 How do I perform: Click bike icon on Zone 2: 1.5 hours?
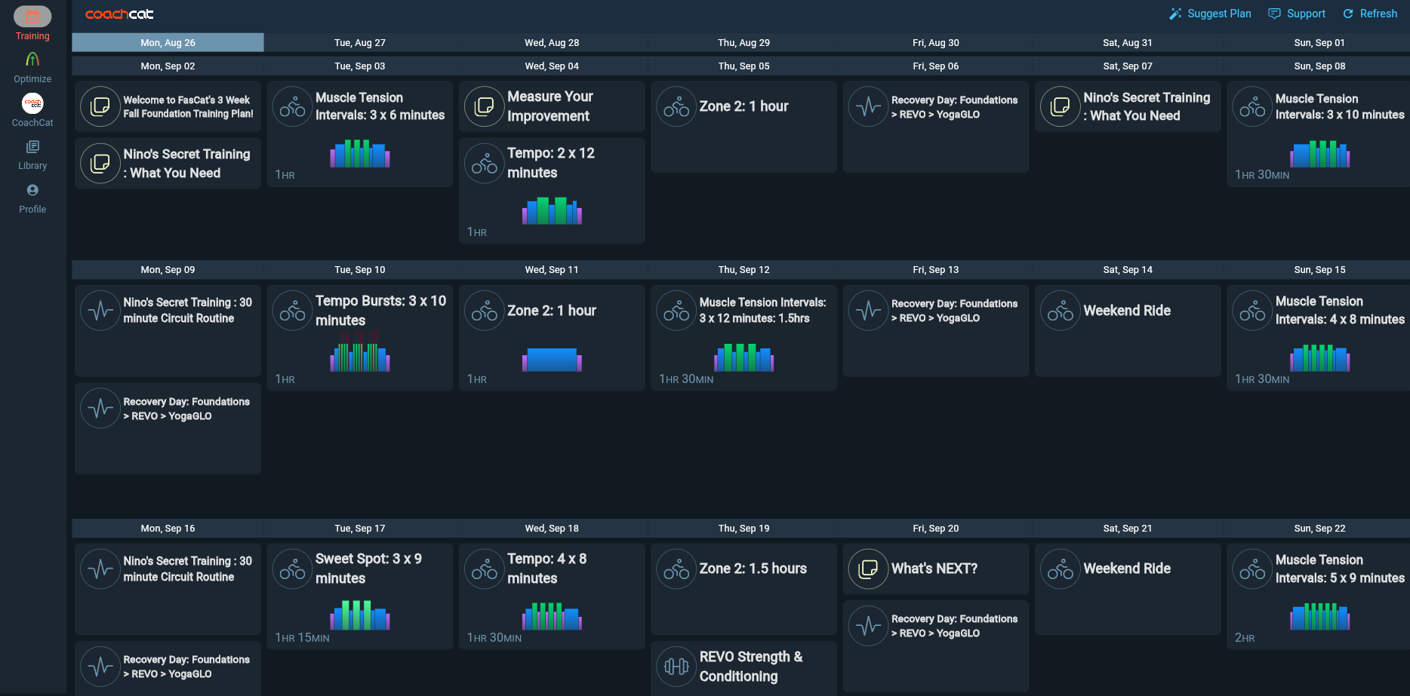click(676, 569)
